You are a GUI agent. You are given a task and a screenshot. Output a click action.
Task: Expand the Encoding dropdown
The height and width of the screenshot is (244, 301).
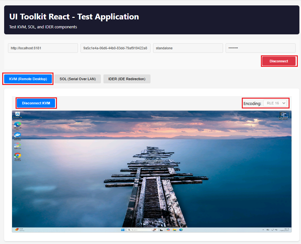pyautogui.click(x=275, y=103)
